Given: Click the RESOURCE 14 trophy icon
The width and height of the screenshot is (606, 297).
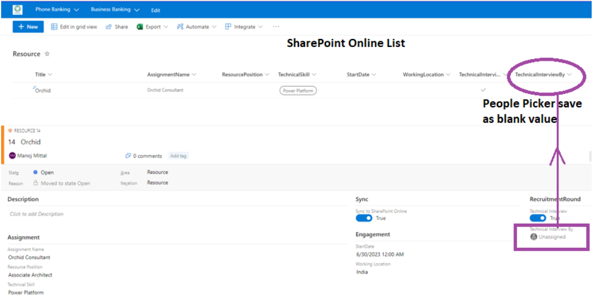Looking at the screenshot, I should click(10, 131).
